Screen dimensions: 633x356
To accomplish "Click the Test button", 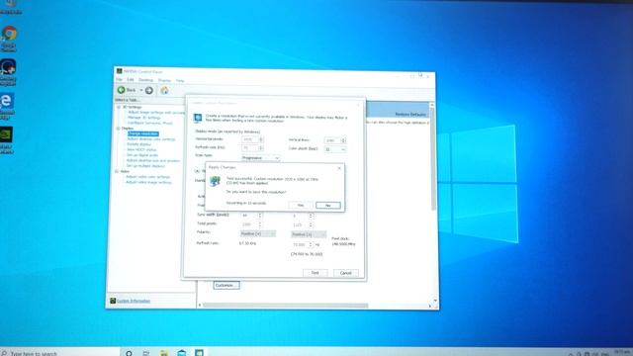I will [x=315, y=273].
